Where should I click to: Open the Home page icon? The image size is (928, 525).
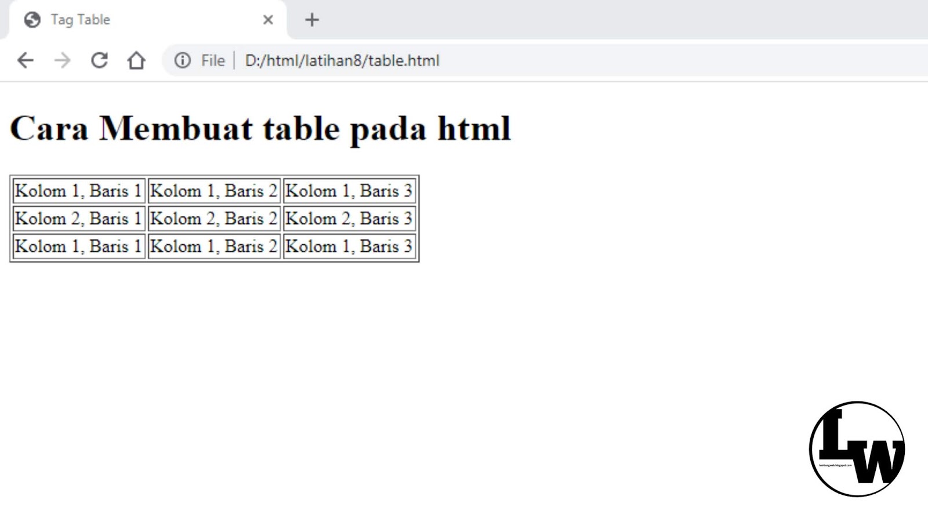coord(136,60)
